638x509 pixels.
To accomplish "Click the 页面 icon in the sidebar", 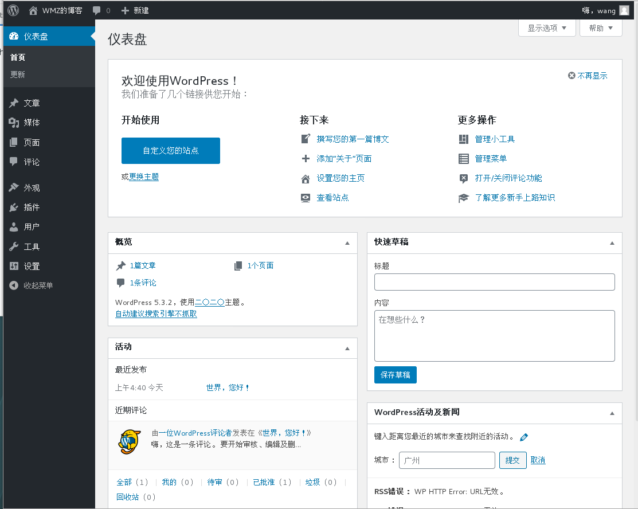I will (14, 142).
